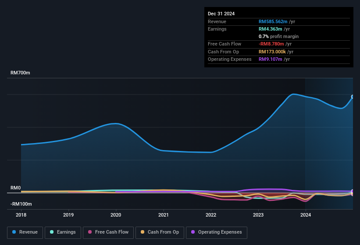Viewport: 360px width, 245px height.
Task: Click the Free Cash Flow tooltip label
Action: pyautogui.click(x=225, y=44)
